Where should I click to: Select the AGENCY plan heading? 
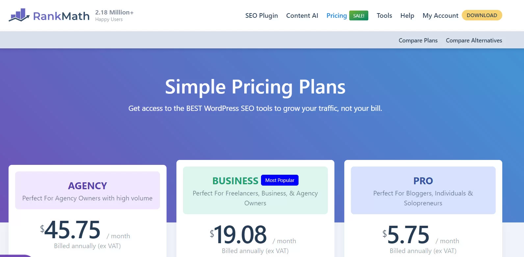coord(88,186)
